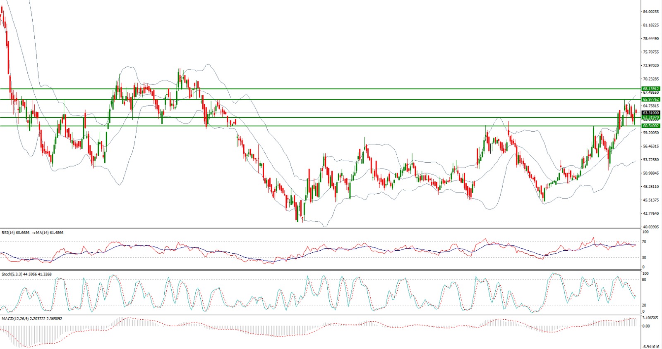Click the 75.70755 value on price scale
This screenshot has width=662, height=349.
pyautogui.click(x=650, y=52)
